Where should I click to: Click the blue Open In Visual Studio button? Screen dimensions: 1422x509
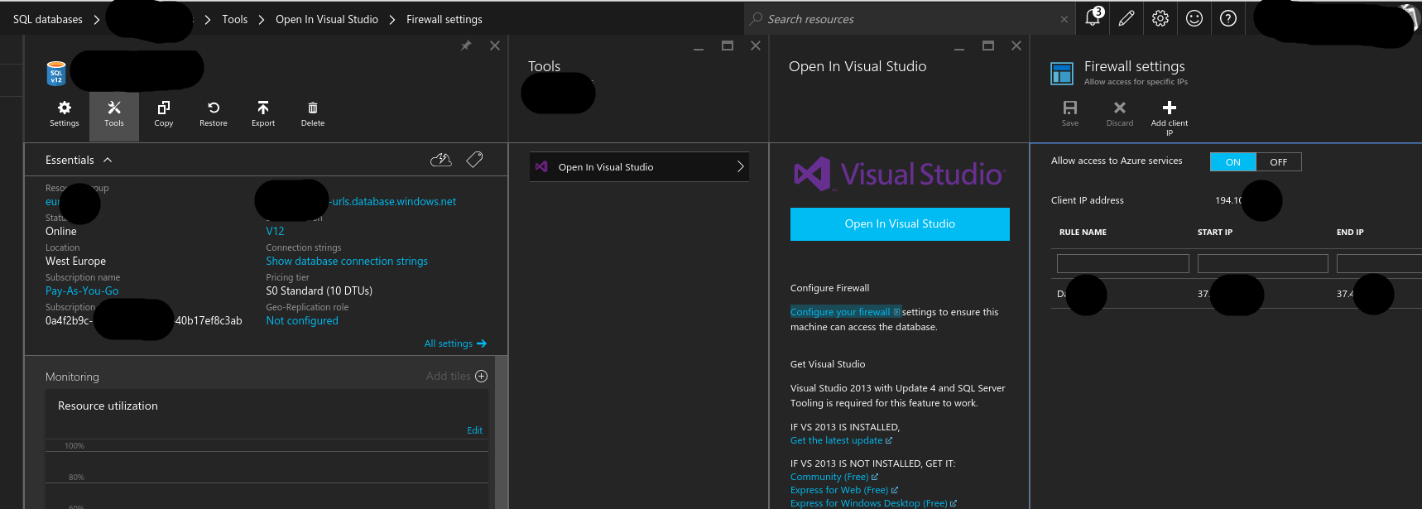(900, 224)
